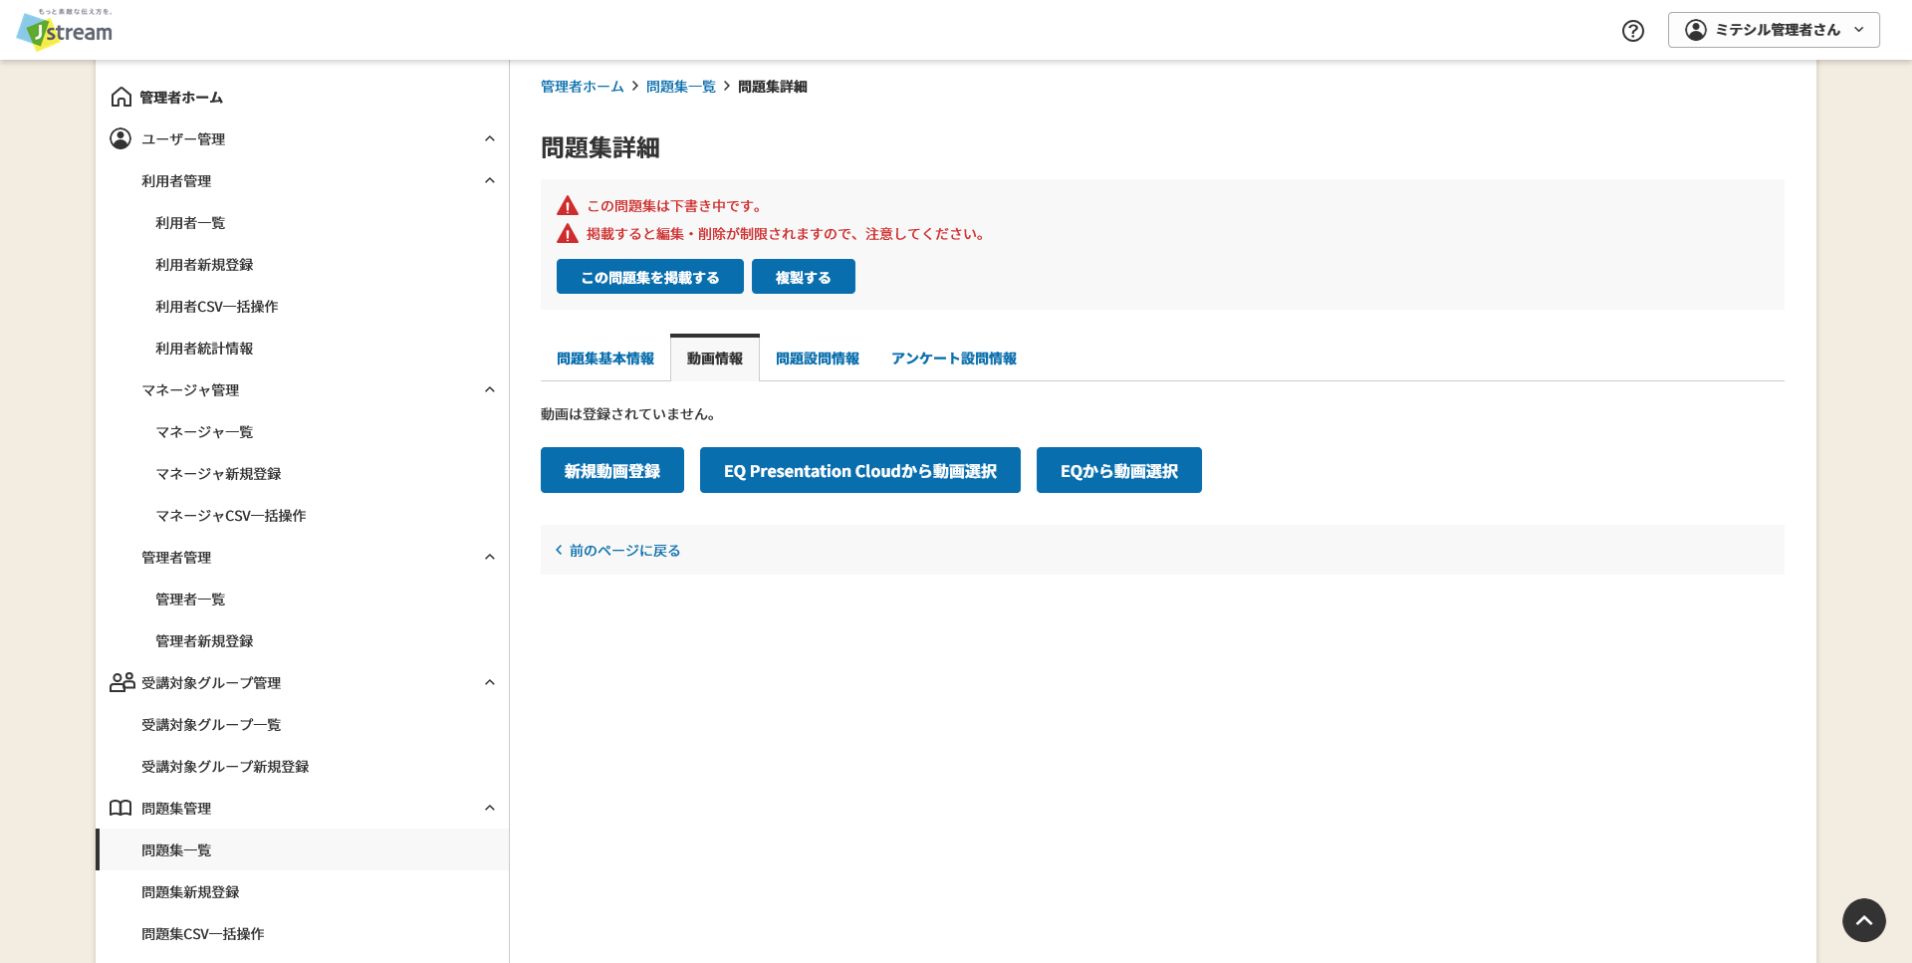The height and width of the screenshot is (963, 1912).
Task: Open 利用者一覧 in the sidebar
Action: [x=190, y=223]
